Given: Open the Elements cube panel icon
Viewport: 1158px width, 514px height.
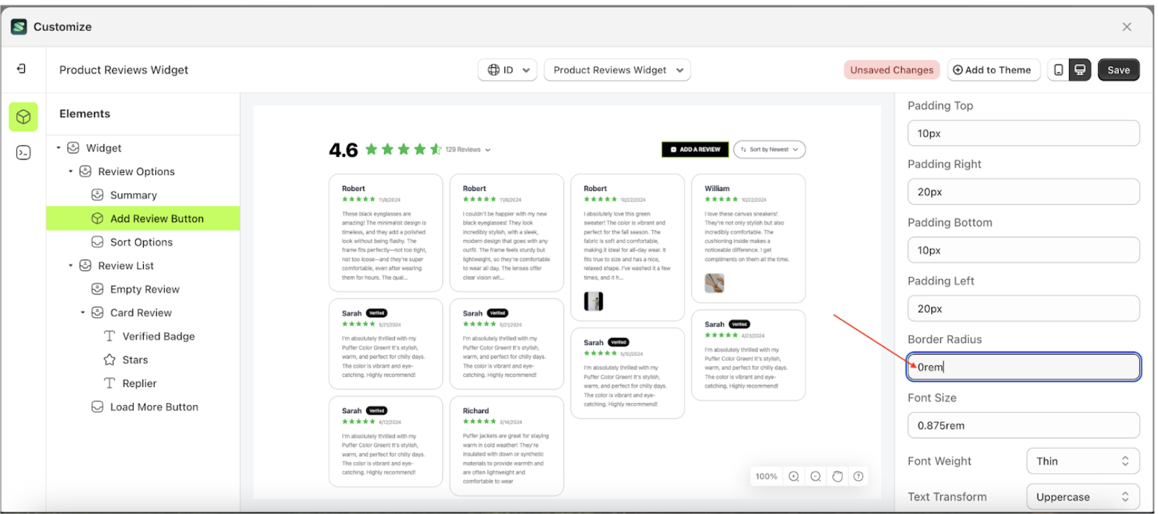Looking at the screenshot, I should point(24,117).
